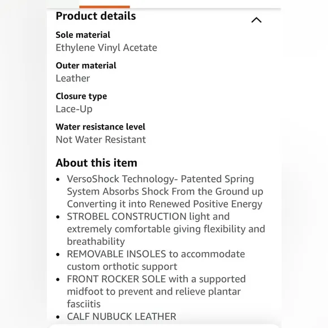328x328 pixels.
Task: Select the Renewed Positive Energy text line
Action: (x=165, y=204)
